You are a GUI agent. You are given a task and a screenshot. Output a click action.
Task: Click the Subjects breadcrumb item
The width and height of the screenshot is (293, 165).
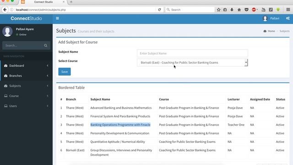coord(284,31)
